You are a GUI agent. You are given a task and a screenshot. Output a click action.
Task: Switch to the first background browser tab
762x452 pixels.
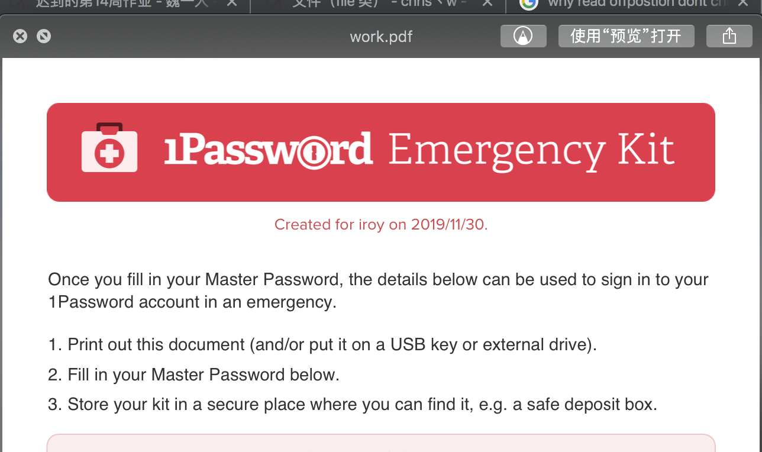click(x=124, y=4)
